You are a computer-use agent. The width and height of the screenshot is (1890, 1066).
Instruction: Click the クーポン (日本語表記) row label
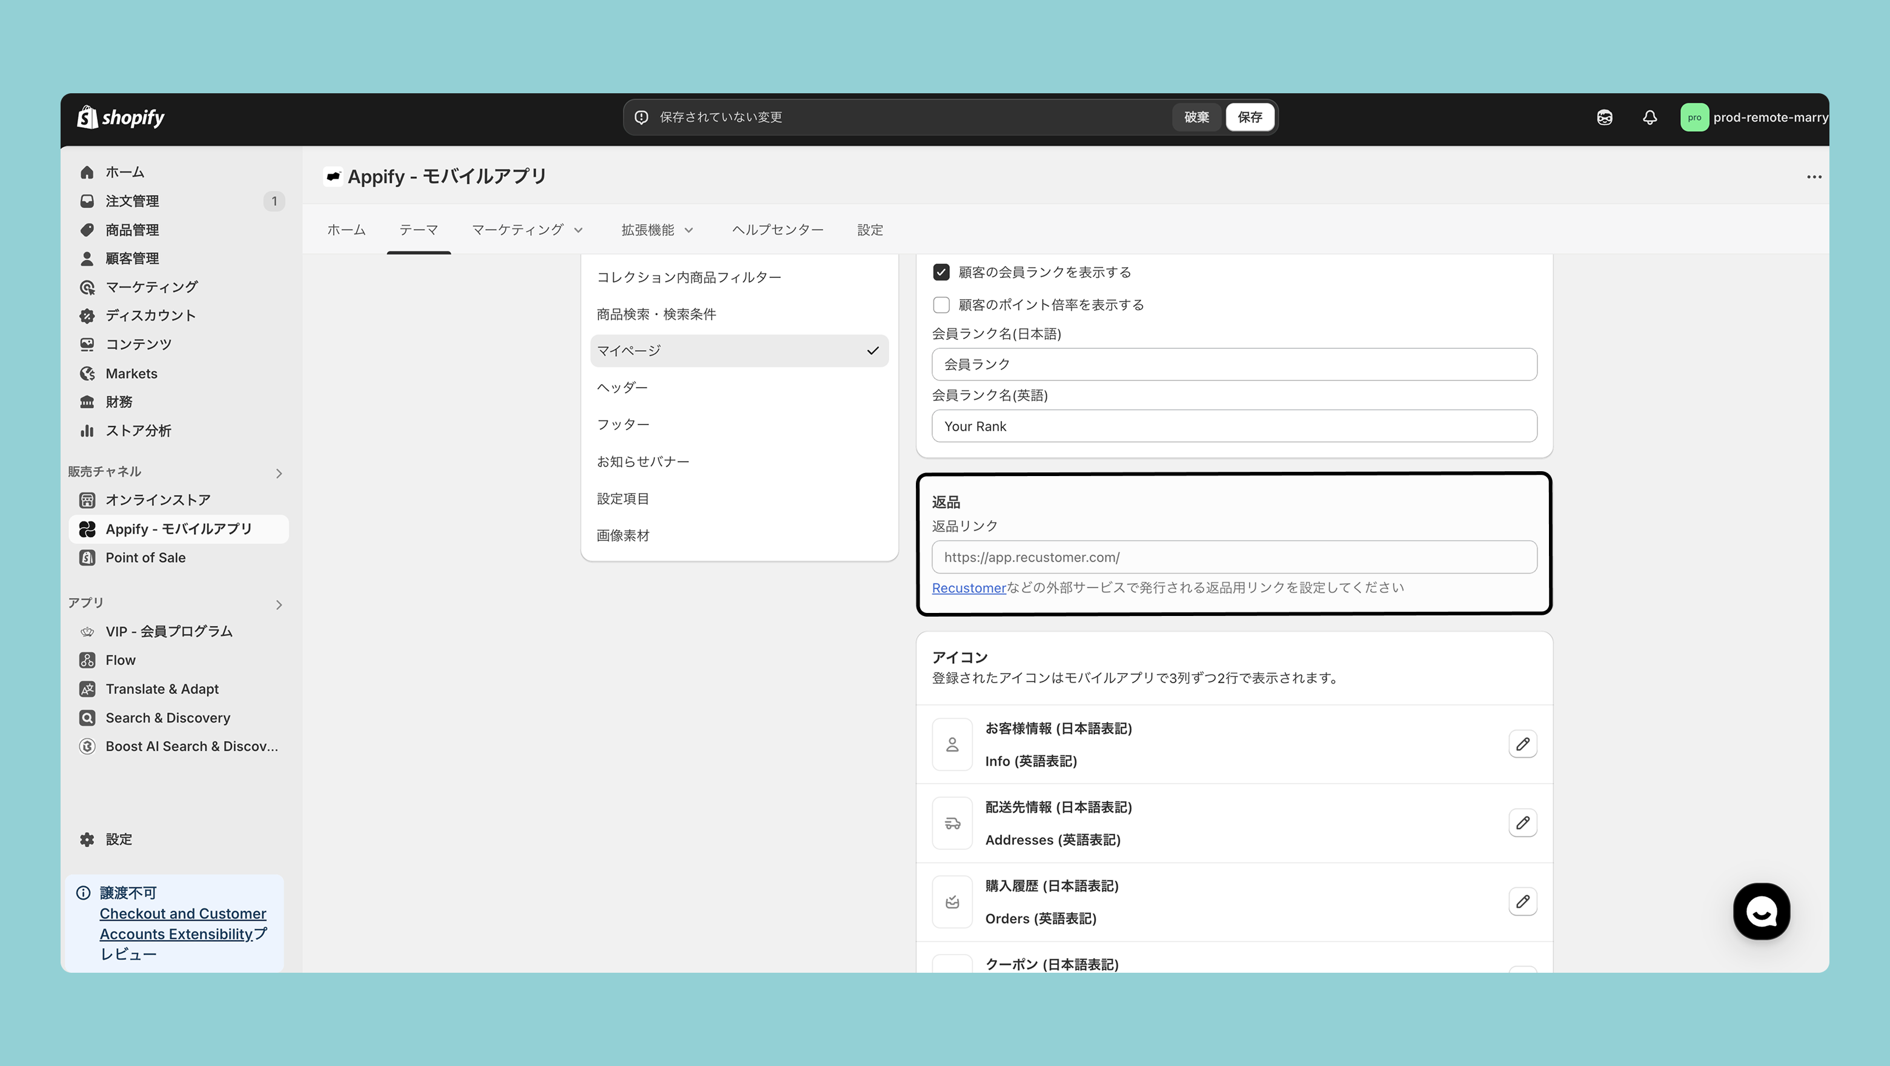coord(1052,964)
